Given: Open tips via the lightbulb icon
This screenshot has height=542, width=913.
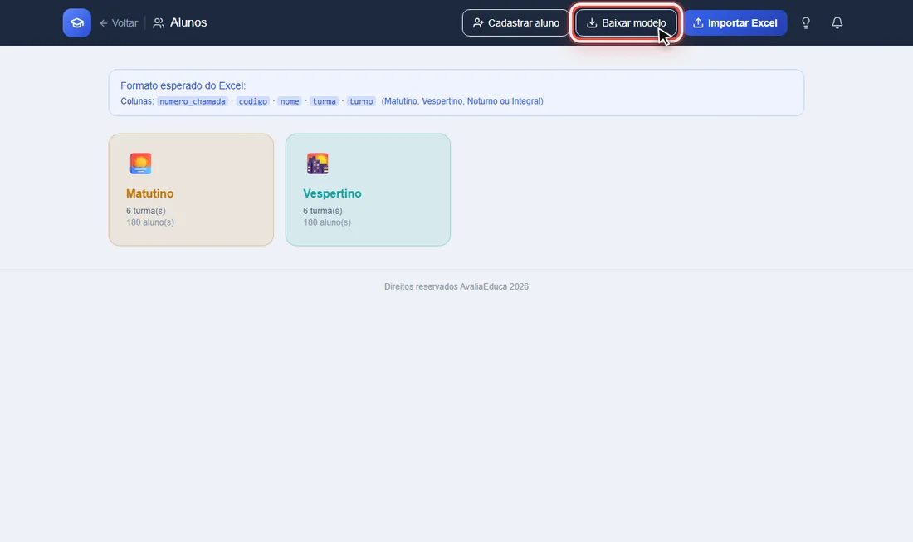Looking at the screenshot, I should (x=806, y=22).
